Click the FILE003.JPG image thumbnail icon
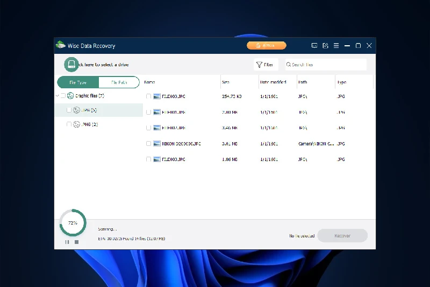 point(156,159)
